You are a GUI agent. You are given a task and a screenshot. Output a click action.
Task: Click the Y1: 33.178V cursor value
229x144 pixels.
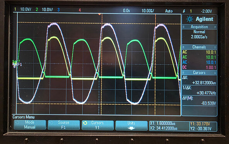[x=200, y=124]
